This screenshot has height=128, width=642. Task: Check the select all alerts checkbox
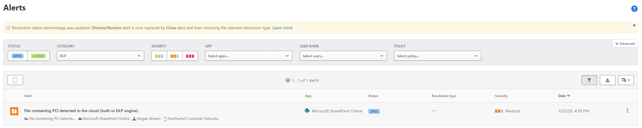(x=15, y=80)
